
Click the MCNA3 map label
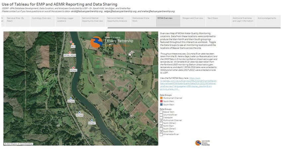point(80,115)
